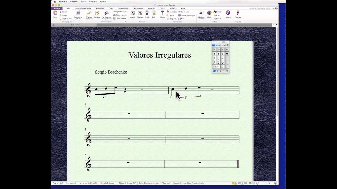
Task: Click Pasaje de sistema button
Action: (x=186, y=15)
